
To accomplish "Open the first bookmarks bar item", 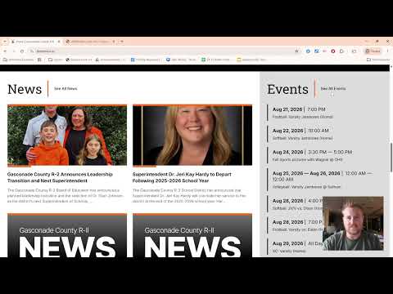I will [18, 60].
